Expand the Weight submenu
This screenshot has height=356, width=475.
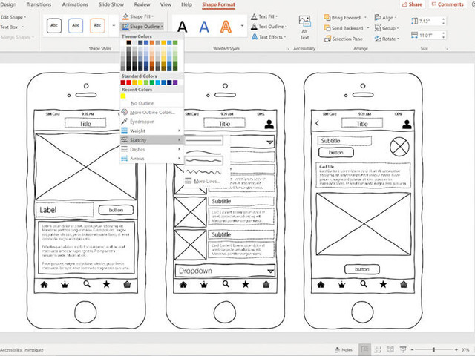(151, 131)
